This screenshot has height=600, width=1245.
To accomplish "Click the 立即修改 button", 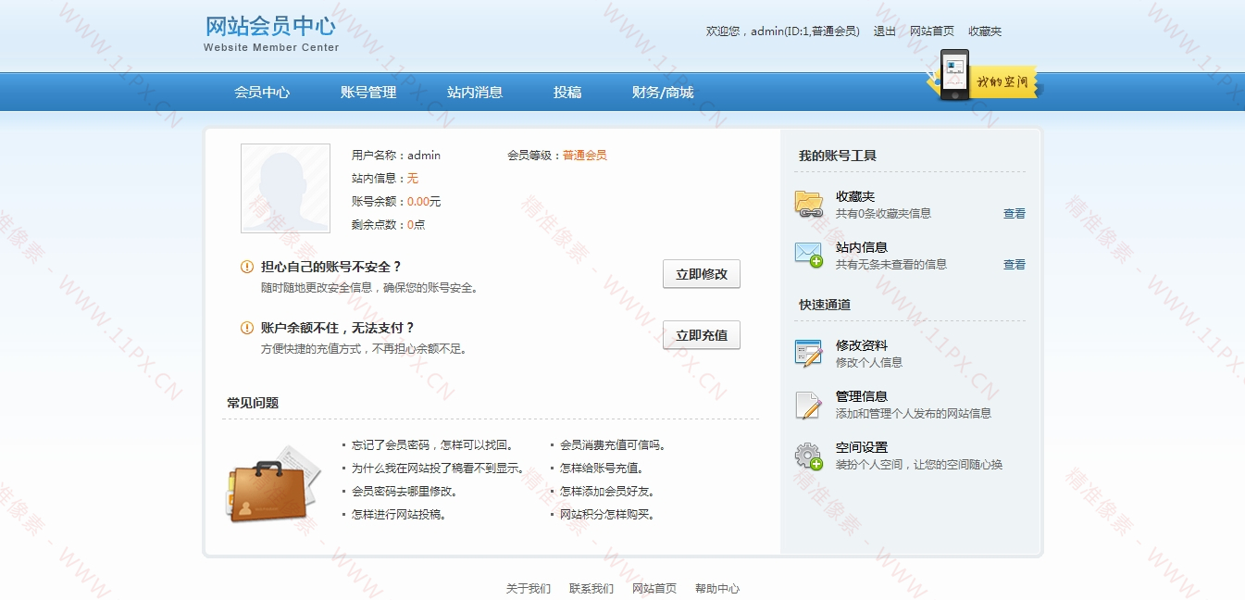I will click(x=702, y=274).
